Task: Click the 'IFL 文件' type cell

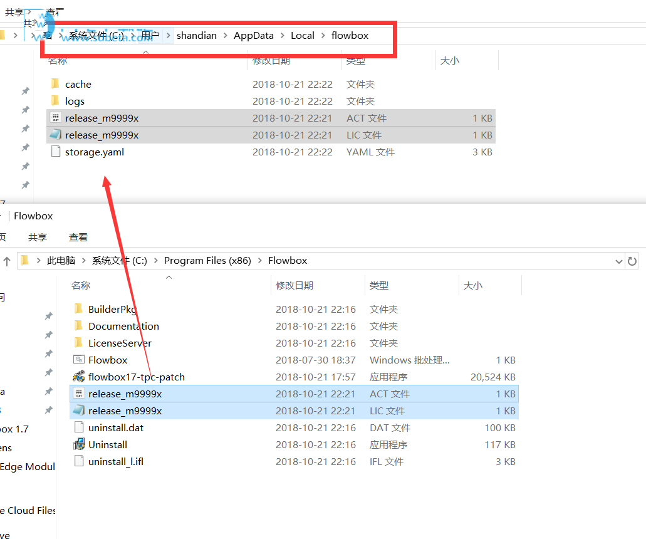Action: (x=387, y=461)
